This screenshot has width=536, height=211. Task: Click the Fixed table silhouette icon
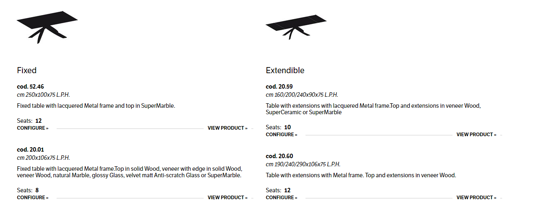47,26
